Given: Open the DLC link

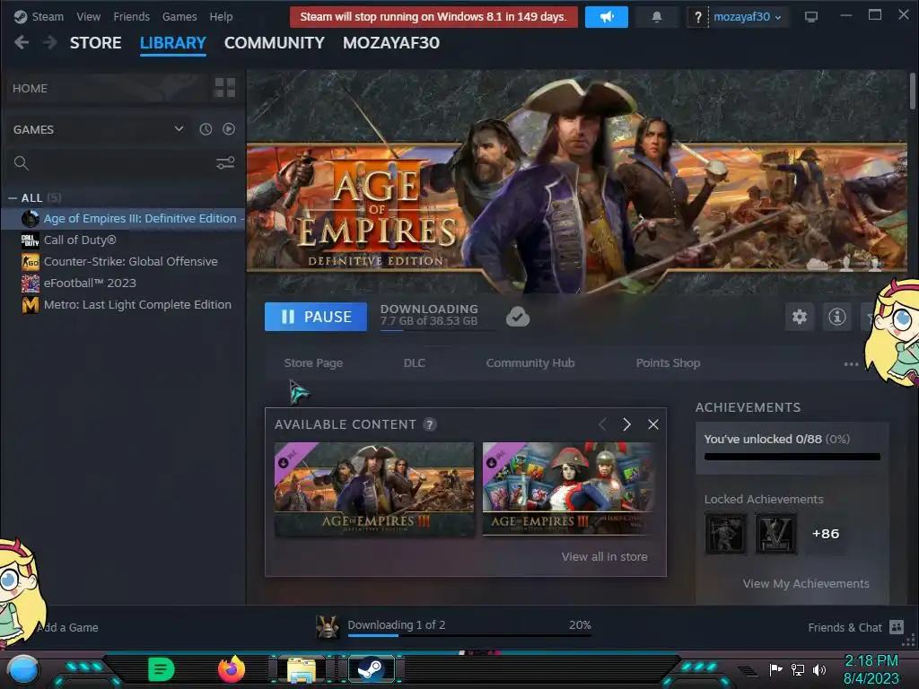Looking at the screenshot, I should [415, 362].
